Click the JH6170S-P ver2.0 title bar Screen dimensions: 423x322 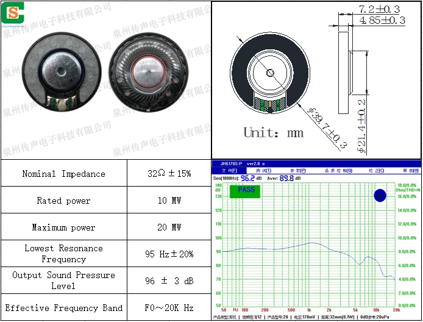point(316,163)
